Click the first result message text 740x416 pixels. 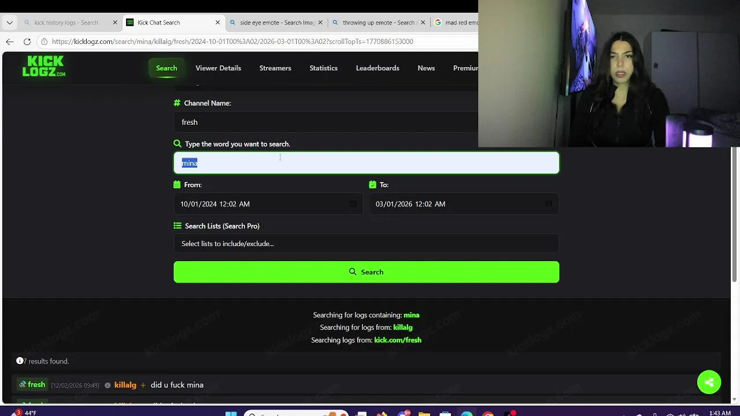click(x=177, y=385)
